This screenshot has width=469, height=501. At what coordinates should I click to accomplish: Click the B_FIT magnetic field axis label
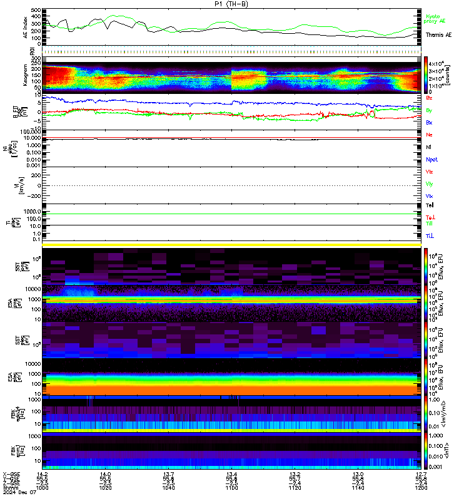(20, 112)
